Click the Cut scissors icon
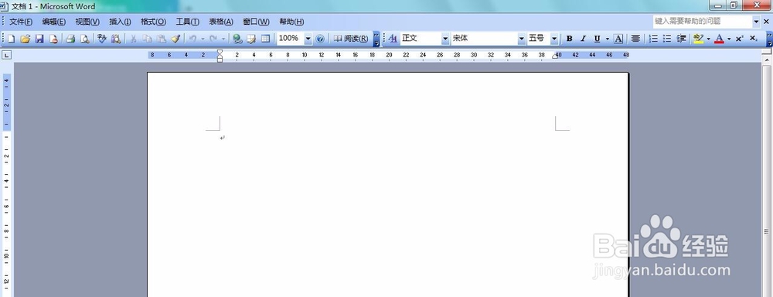 coord(133,39)
